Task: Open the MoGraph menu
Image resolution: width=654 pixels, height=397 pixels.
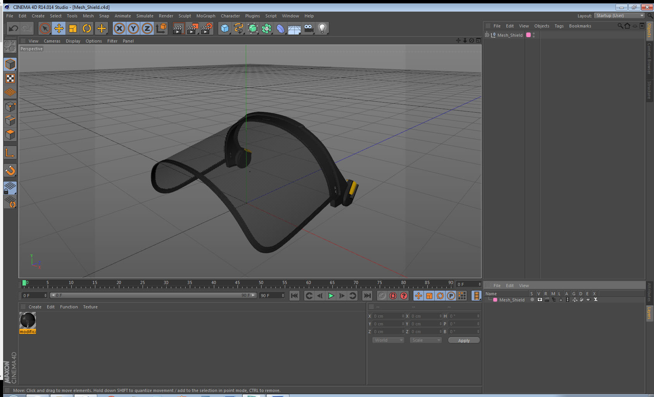Action: tap(206, 16)
